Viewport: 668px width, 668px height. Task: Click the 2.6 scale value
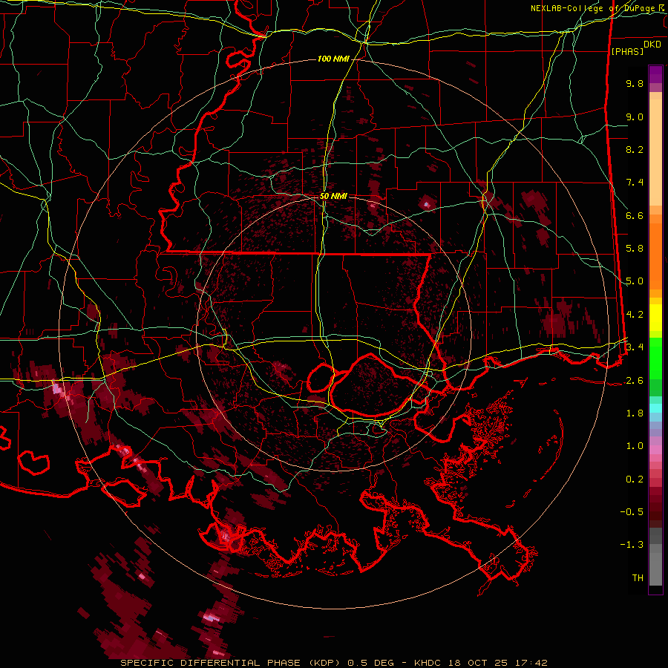635,381
